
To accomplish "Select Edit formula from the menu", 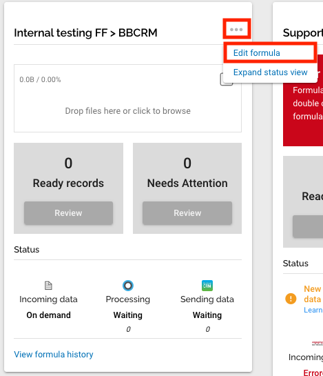I will click(257, 52).
